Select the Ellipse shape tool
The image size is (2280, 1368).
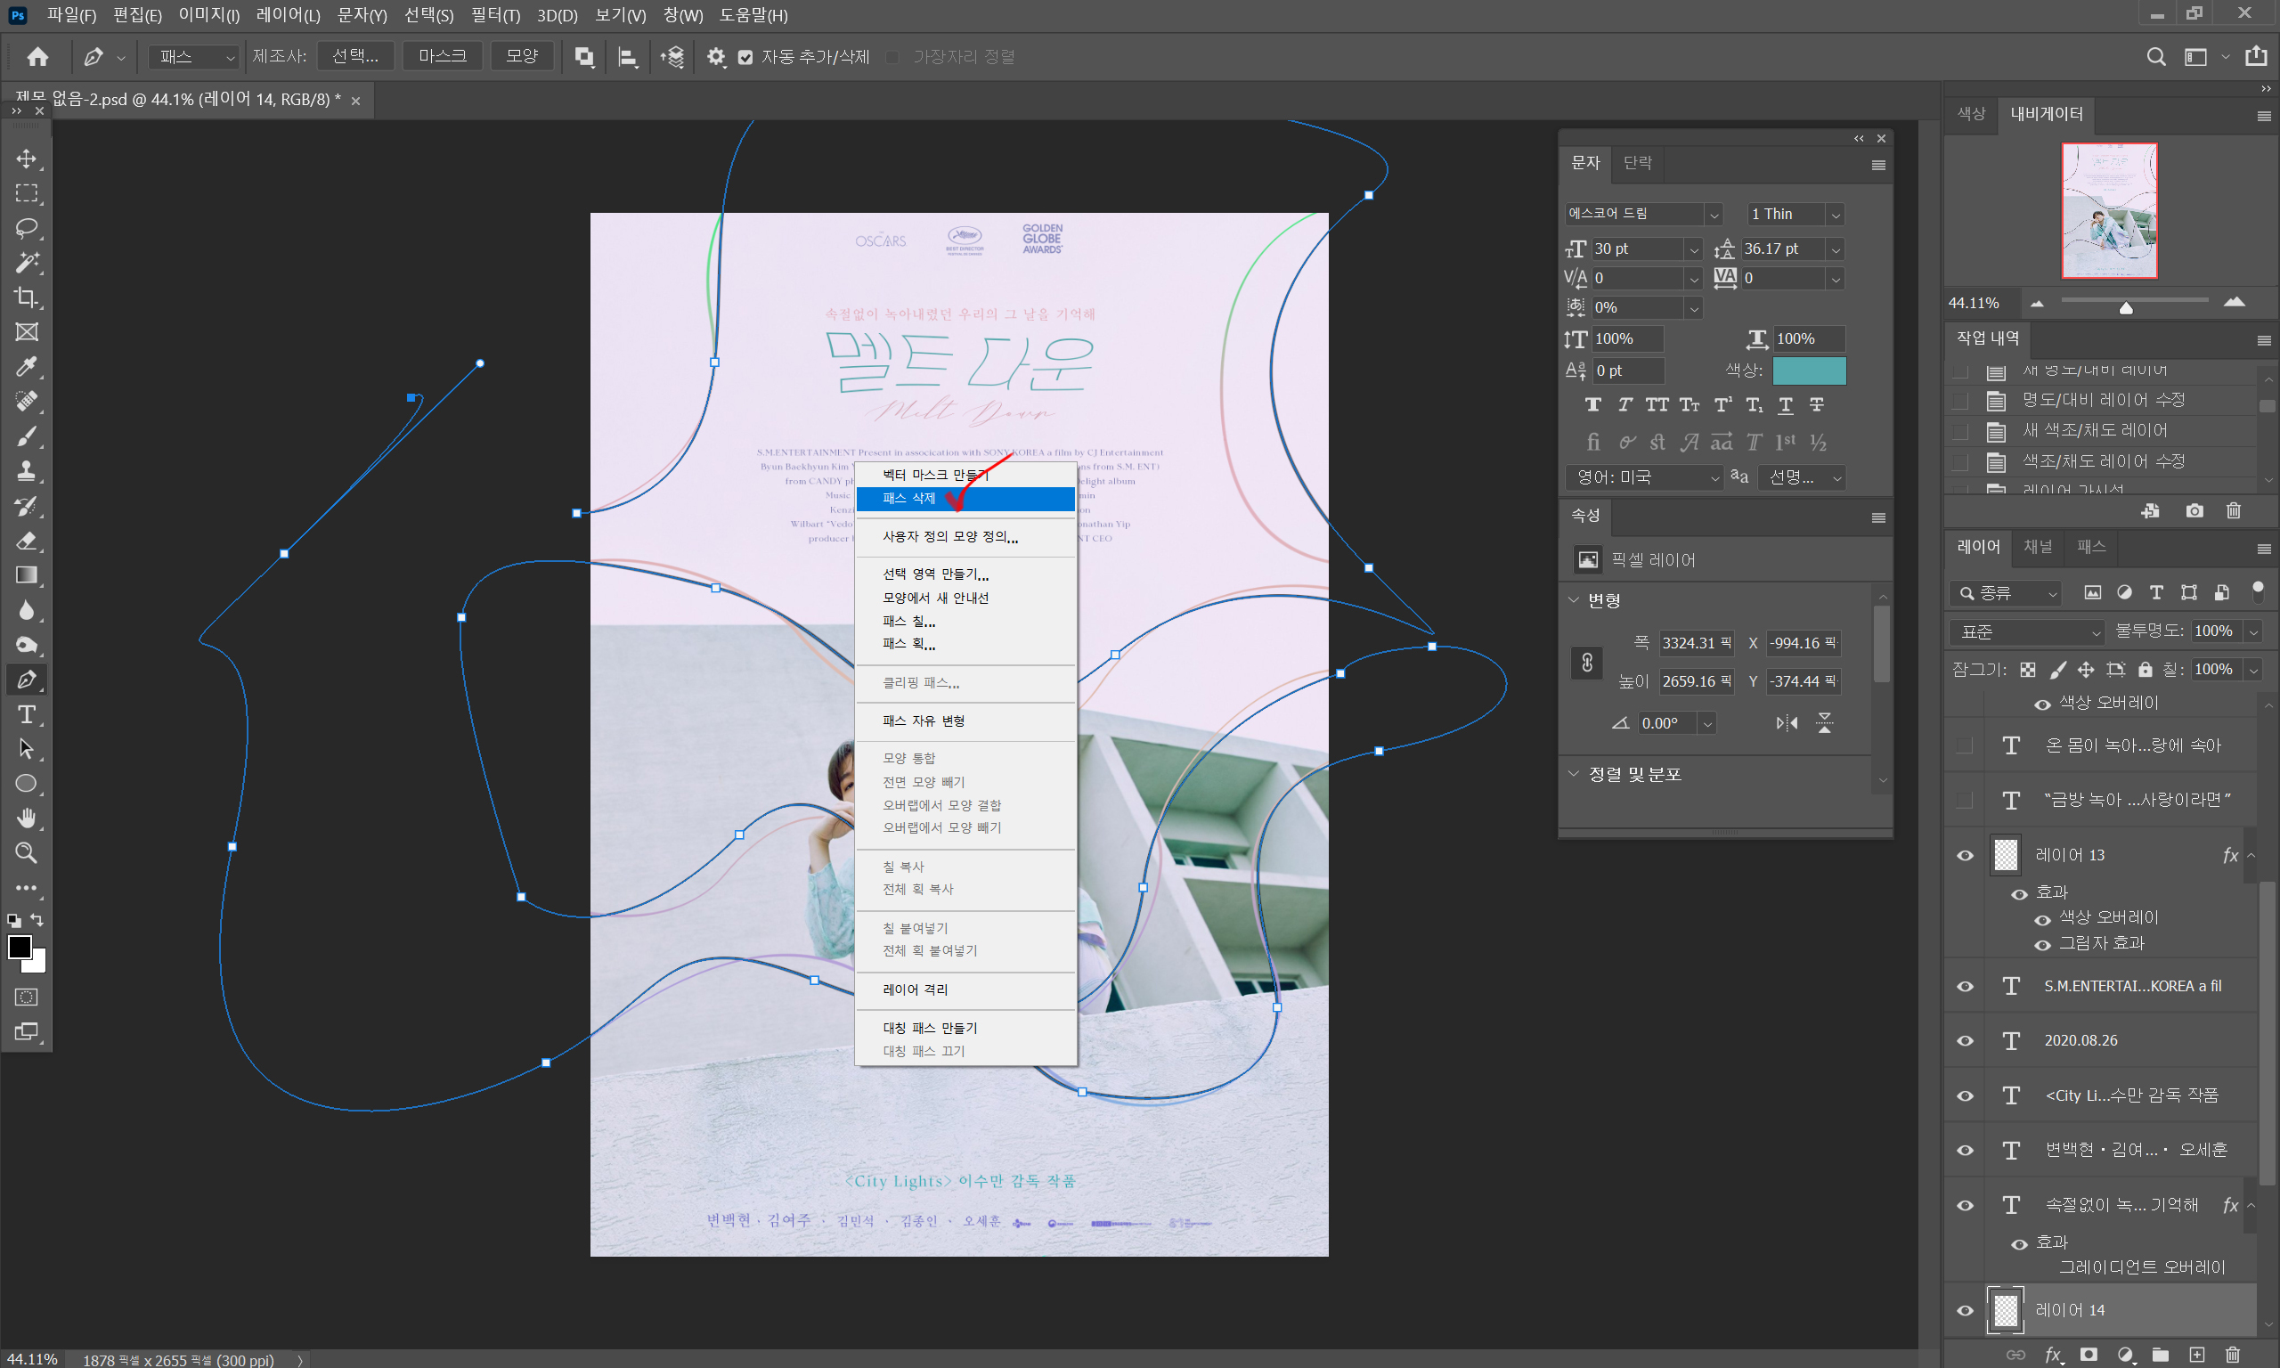[x=27, y=784]
